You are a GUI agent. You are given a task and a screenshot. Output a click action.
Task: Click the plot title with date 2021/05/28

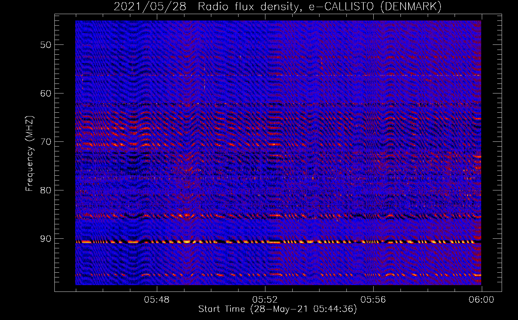[278, 6]
